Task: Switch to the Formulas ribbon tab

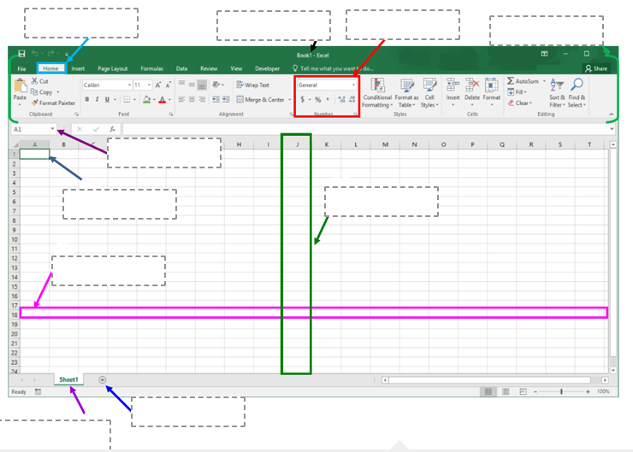Action: click(151, 68)
